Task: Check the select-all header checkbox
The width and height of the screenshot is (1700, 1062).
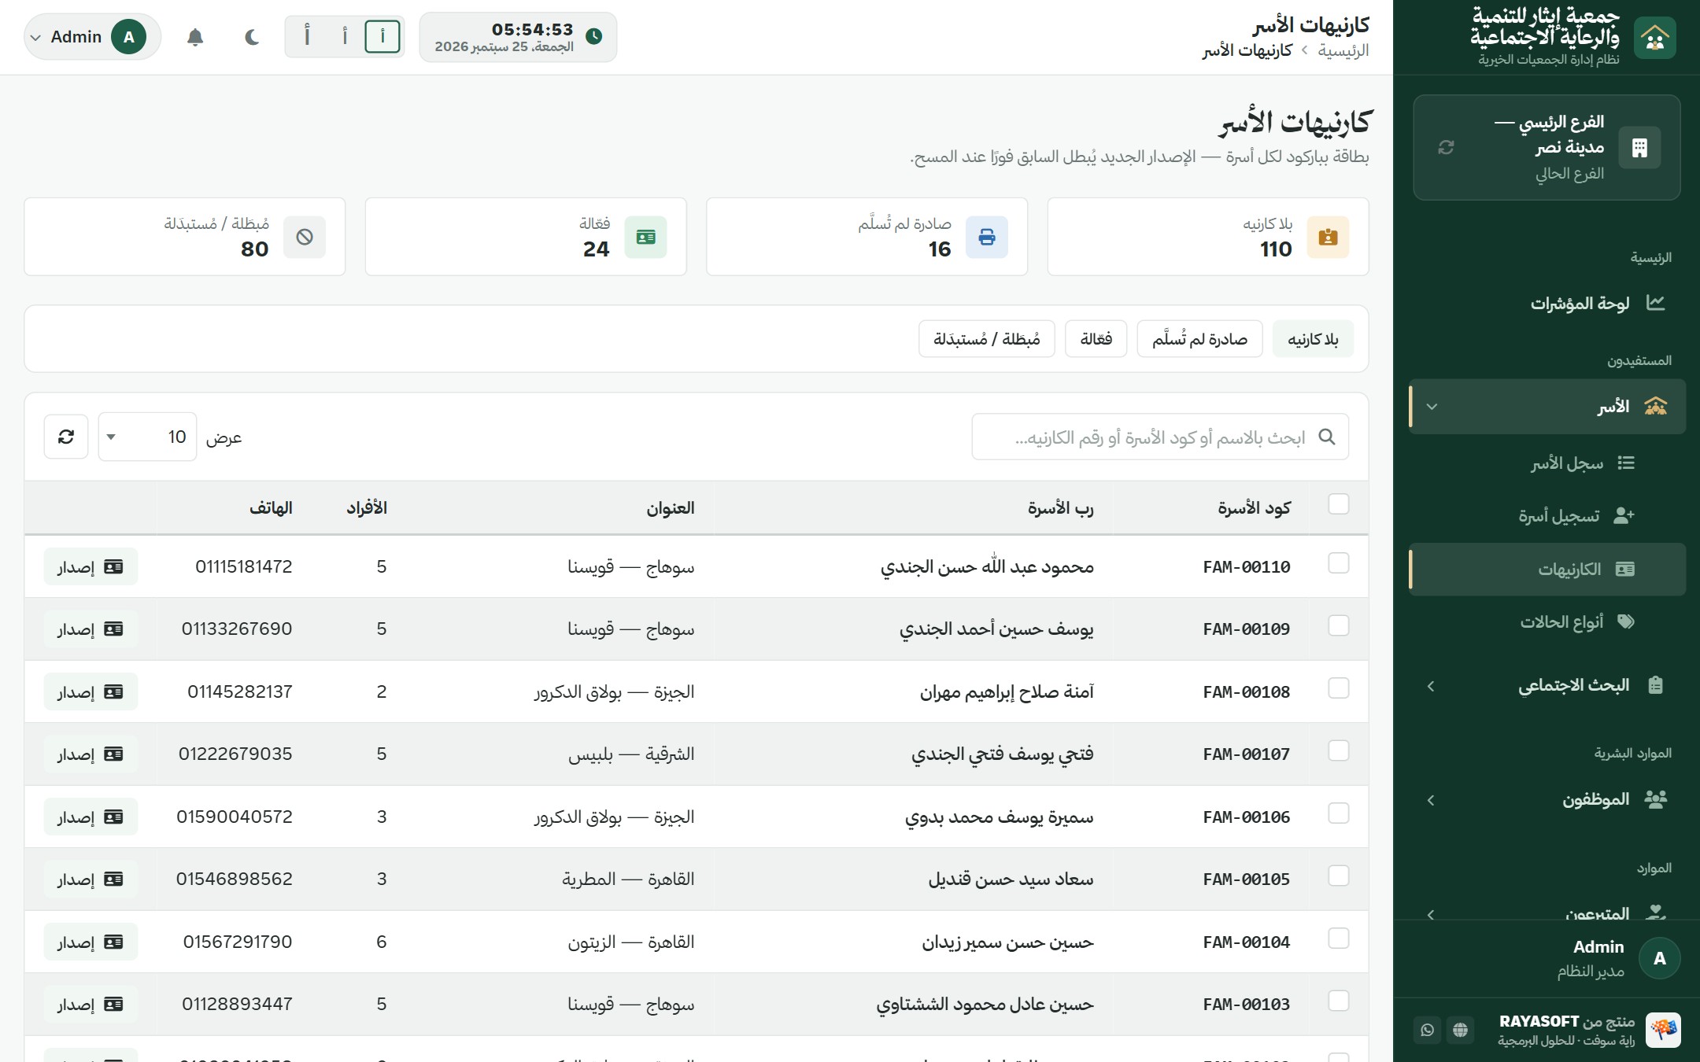Action: point(1339,503)
